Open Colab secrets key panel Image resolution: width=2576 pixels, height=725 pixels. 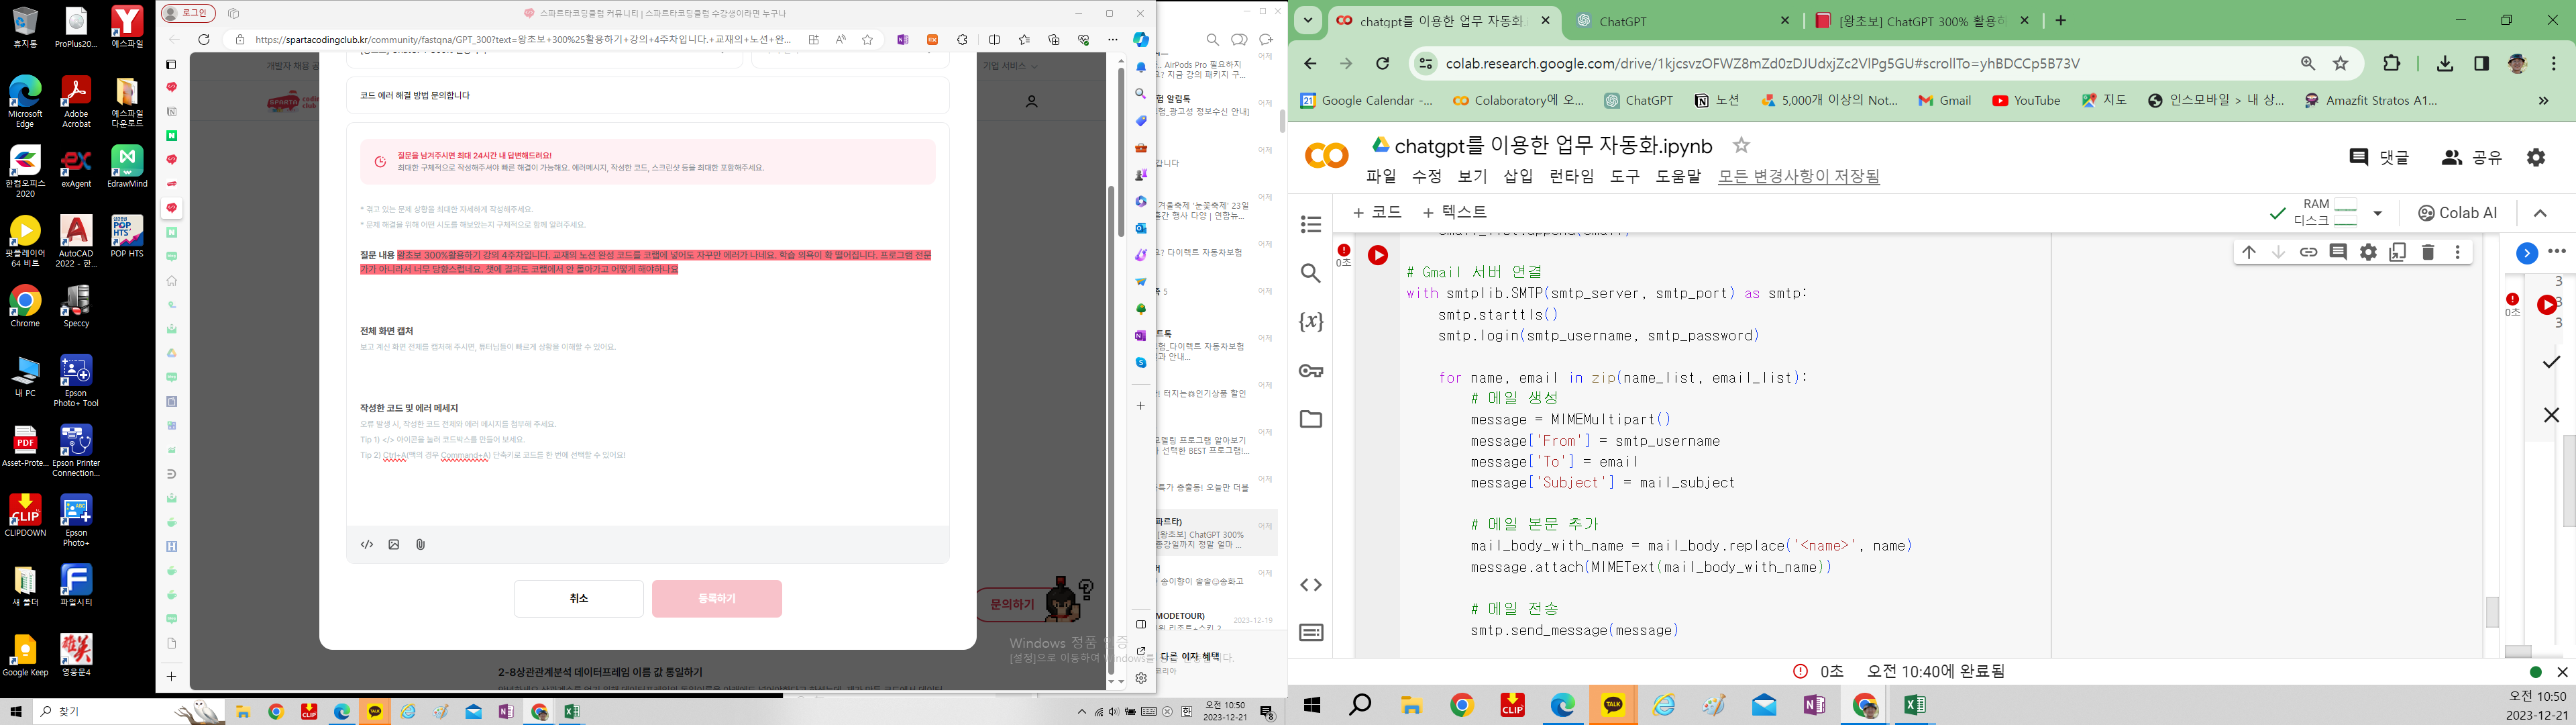coord(1311,371)
